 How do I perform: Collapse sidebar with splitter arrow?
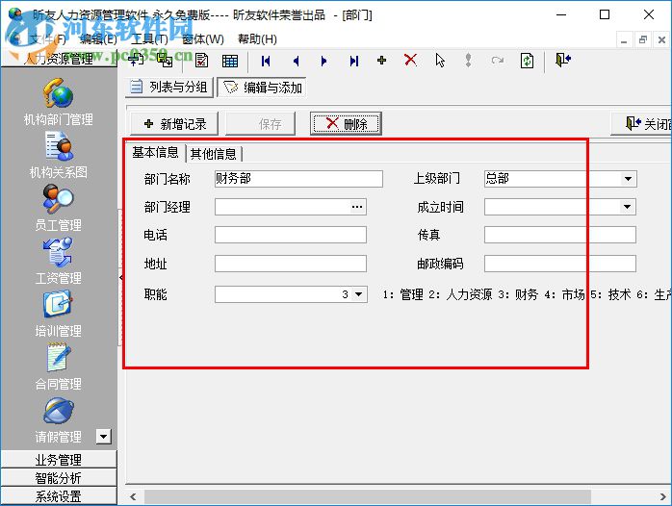pos(121,277)
